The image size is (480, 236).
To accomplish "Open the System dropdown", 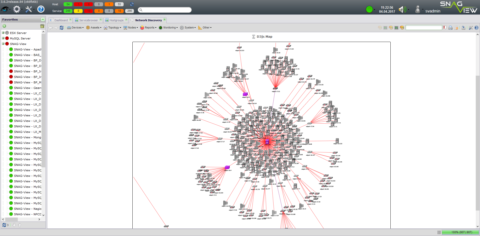I will 188,28.
